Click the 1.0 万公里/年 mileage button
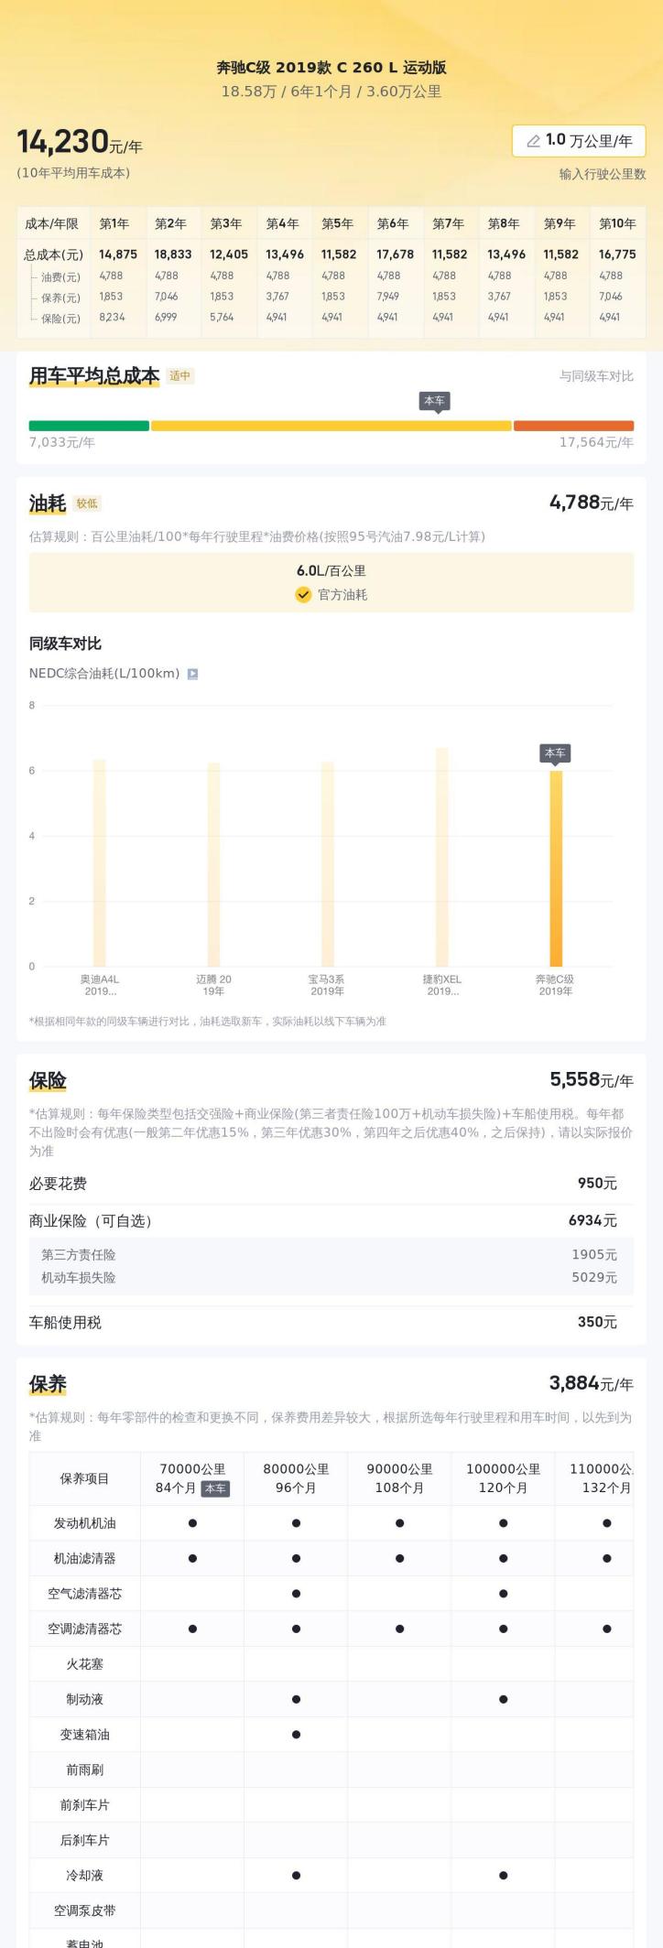The height and width of the screenshot is (1948, 663). 579,141
